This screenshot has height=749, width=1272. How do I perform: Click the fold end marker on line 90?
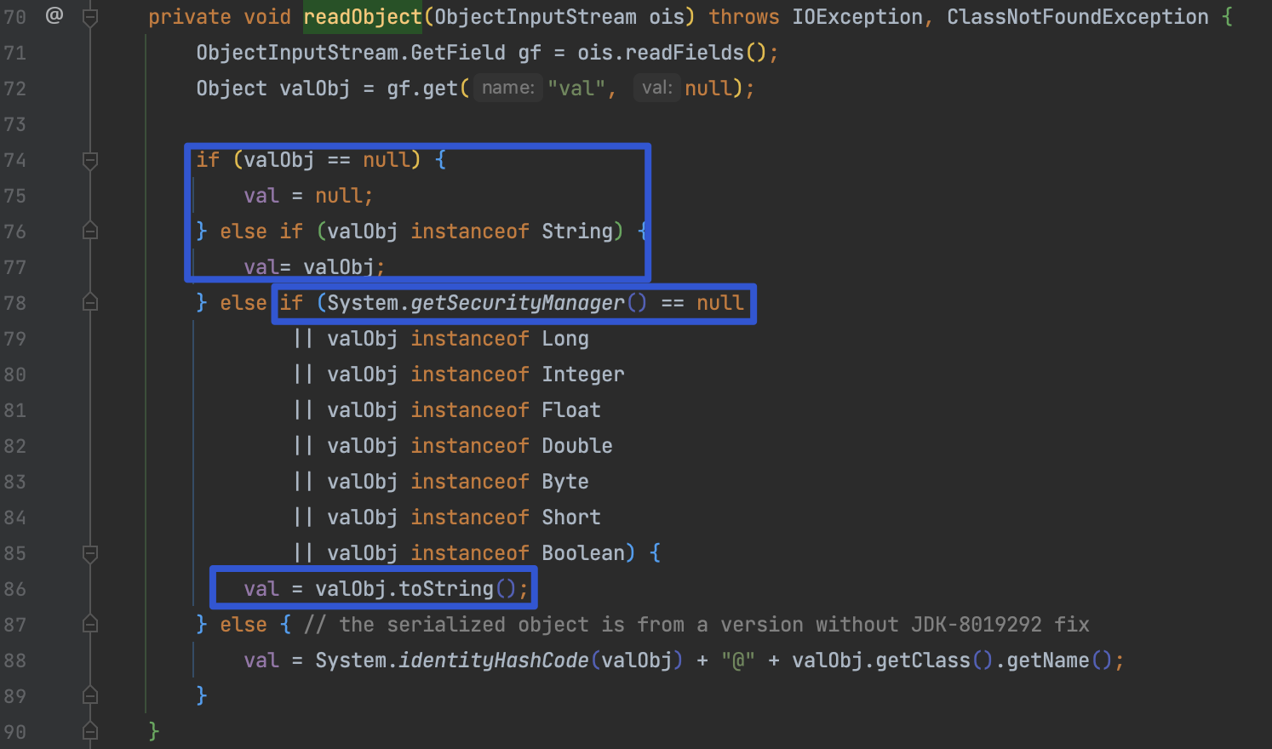coord(90,731)
